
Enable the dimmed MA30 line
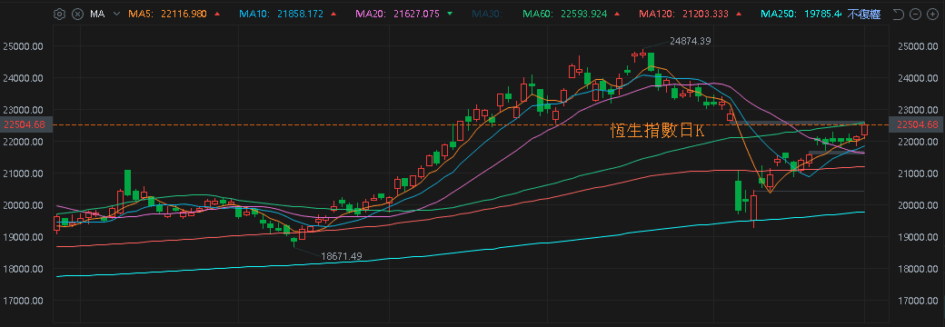pyautogui.click(x=486, y=14)
